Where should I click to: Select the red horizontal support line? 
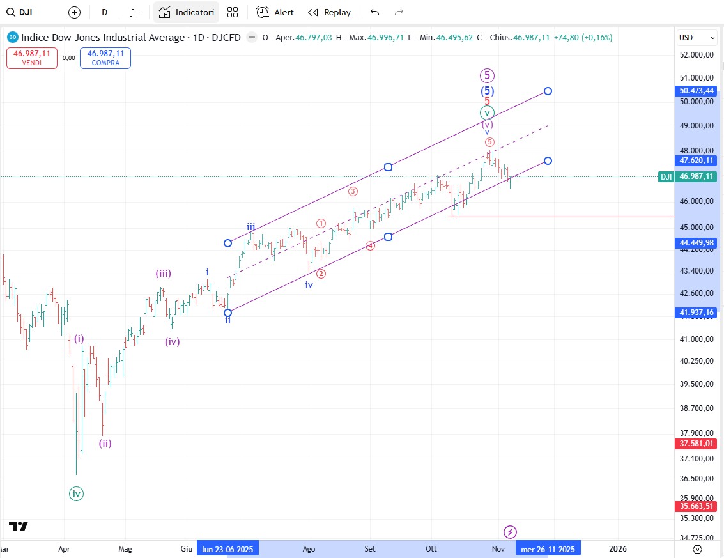tap(561, 217)
